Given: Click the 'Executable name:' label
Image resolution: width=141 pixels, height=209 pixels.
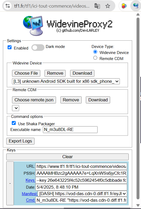Looking at the screenshot, I should click(26, 130).
